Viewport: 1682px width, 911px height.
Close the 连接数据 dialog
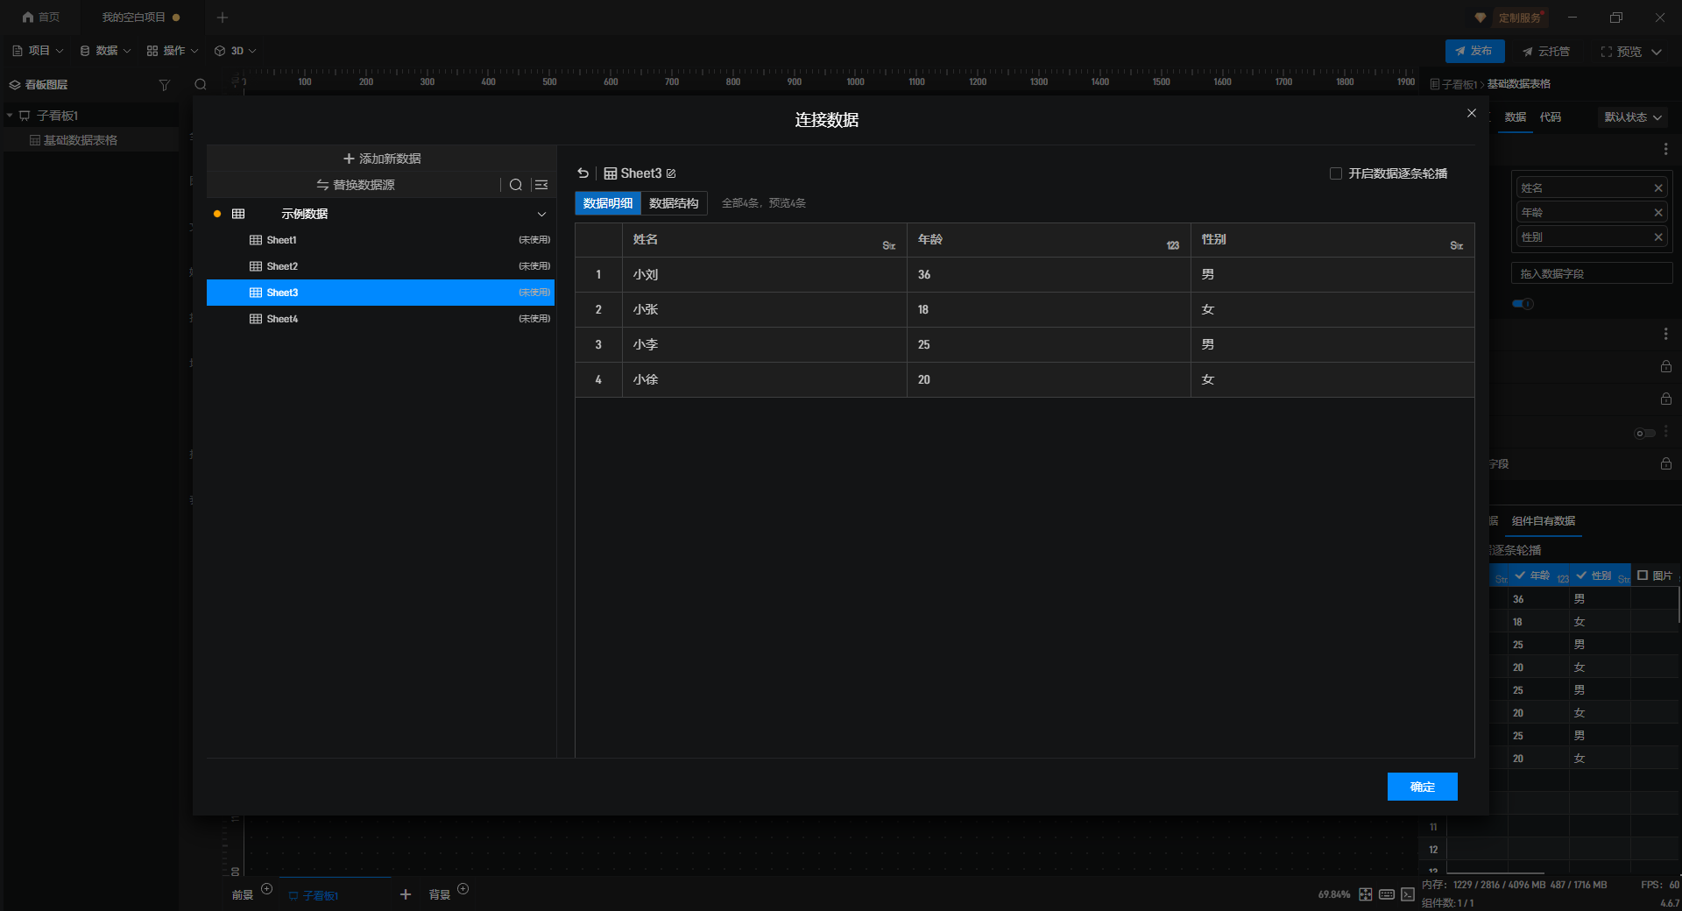(1472, 113)
